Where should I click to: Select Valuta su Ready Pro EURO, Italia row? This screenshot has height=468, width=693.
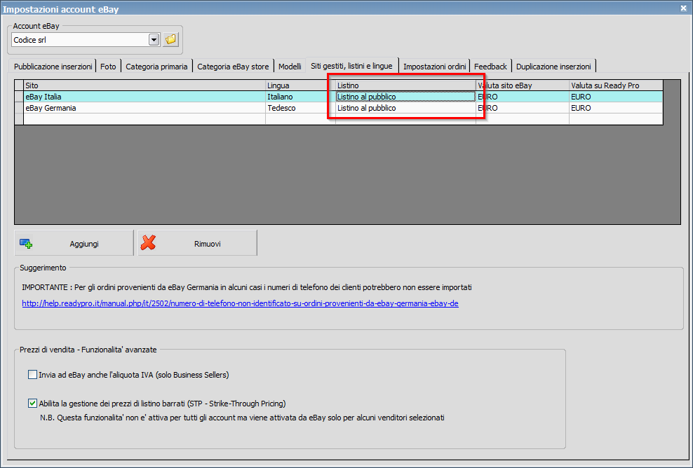pos(616,97)
